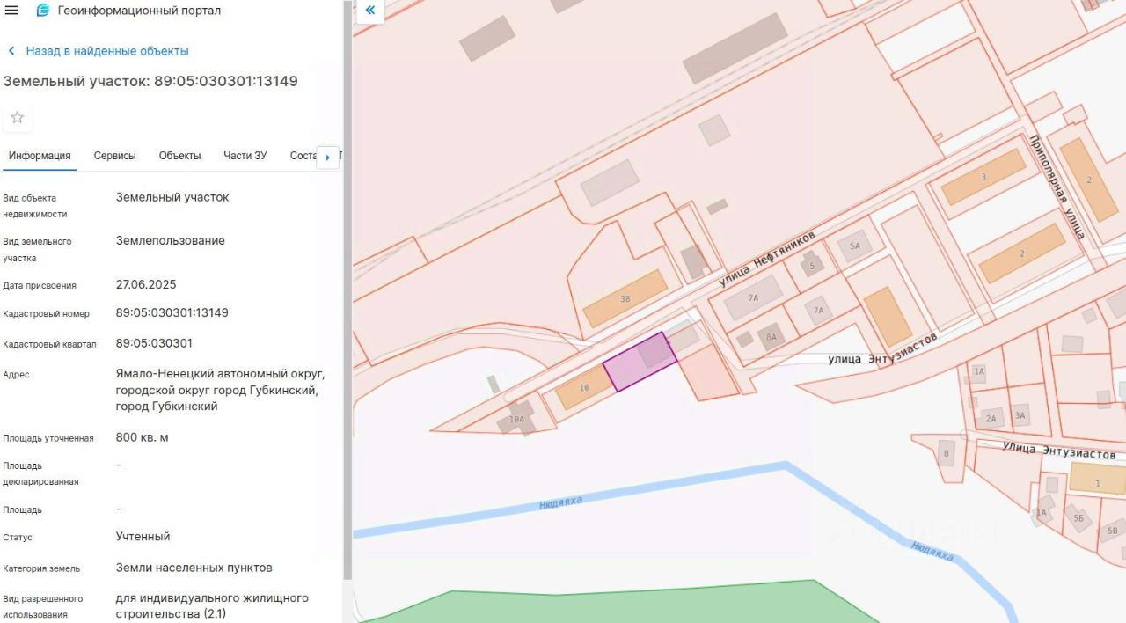The image size is (1126, 623).
Task: Click the Геоинформационный портал logo icon
Action: click(42, 11)
